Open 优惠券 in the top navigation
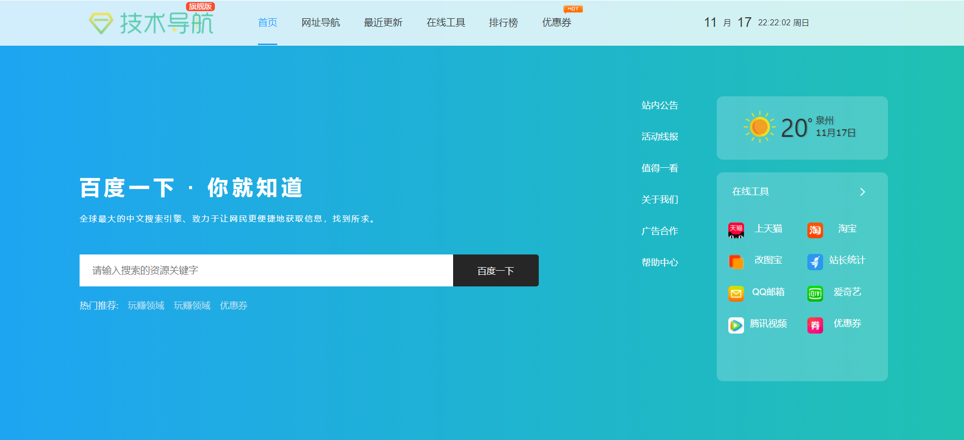The height and width of the screenshot is (440, 964). 557,23
